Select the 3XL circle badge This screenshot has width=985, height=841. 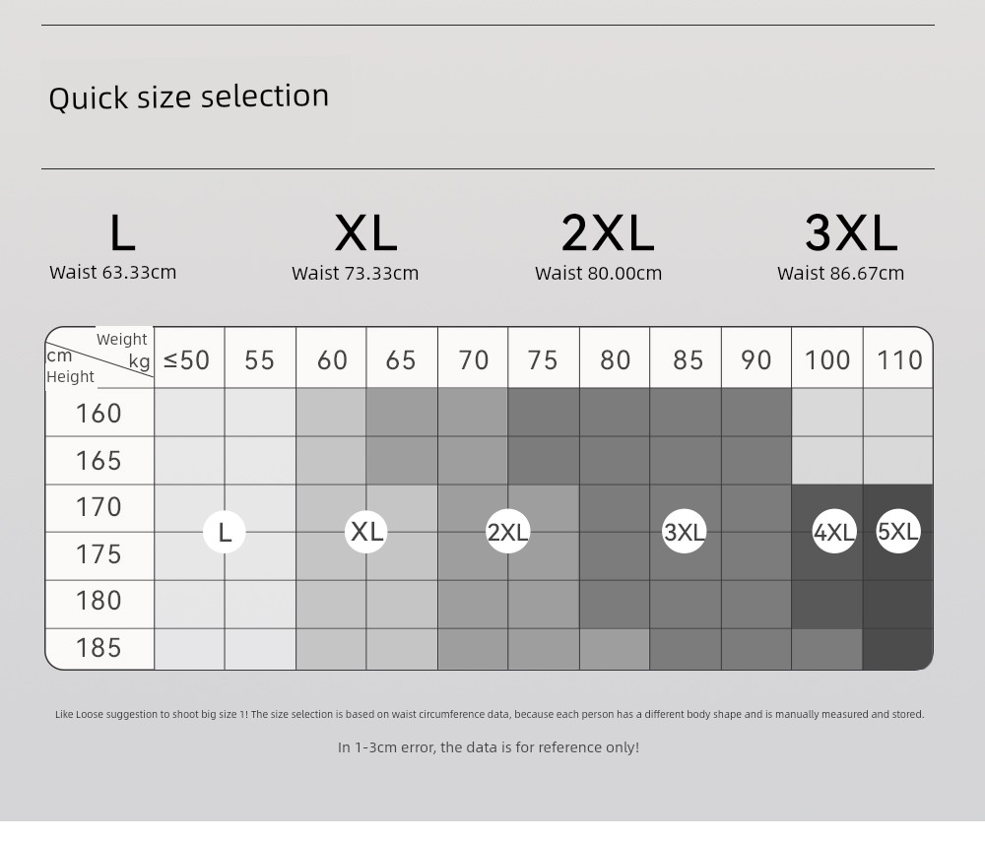pyautogui.click(x=685, y=532)
